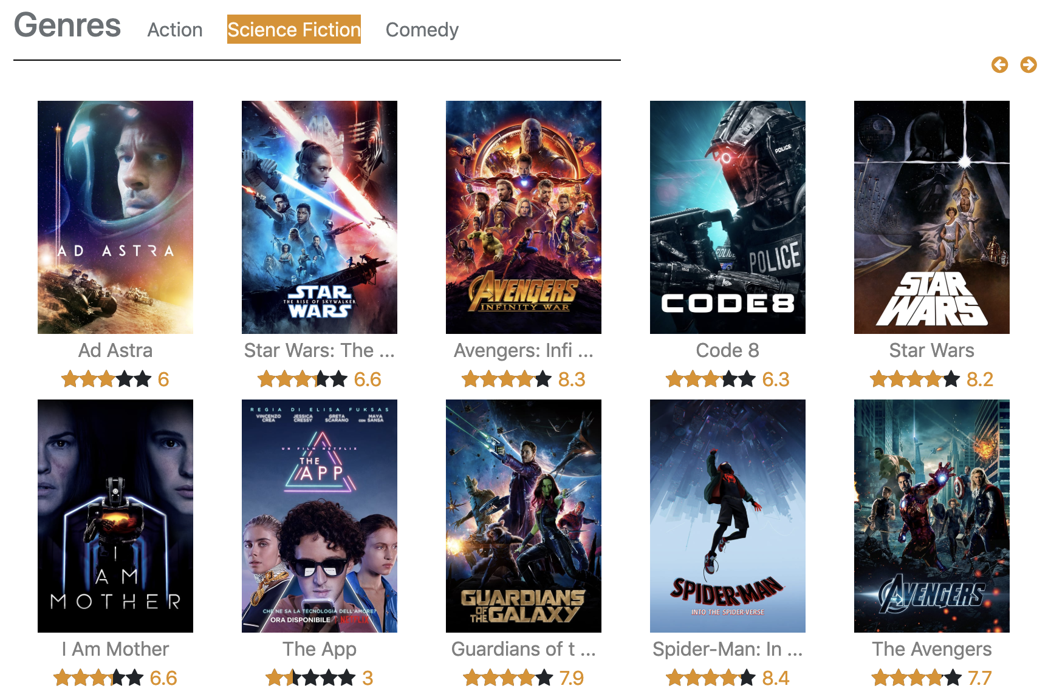Select the Science Fiction genre tab
This screenshot has height=697, width=1051.
[x=294, y=29]
